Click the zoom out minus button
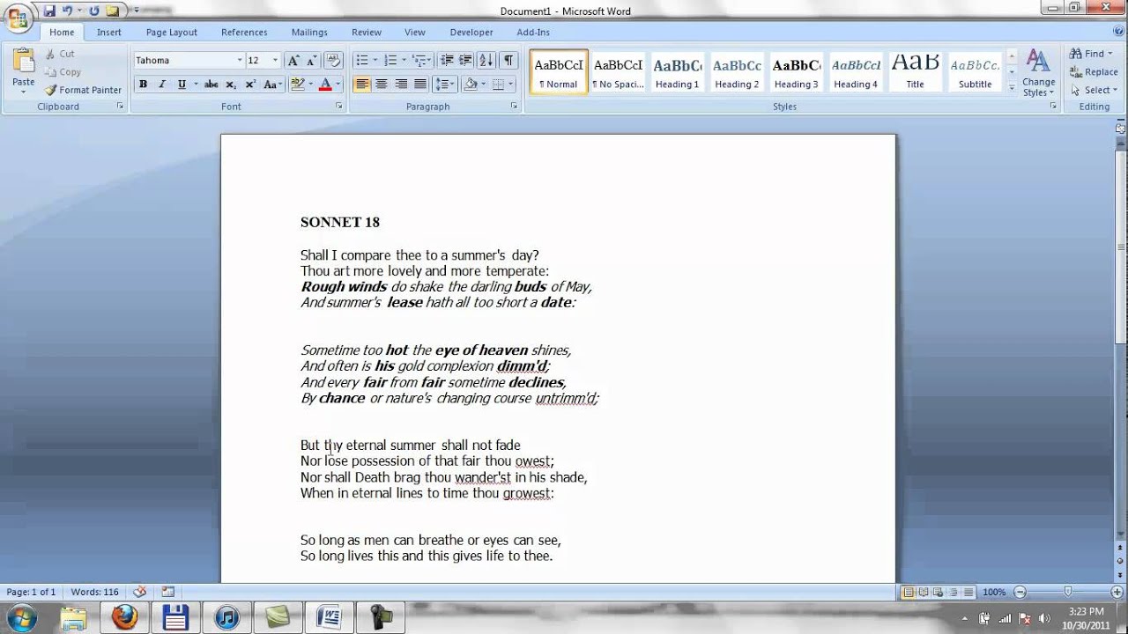Image resolution: width=1128 pixels, height=634 pixels. coord(1020,593)
